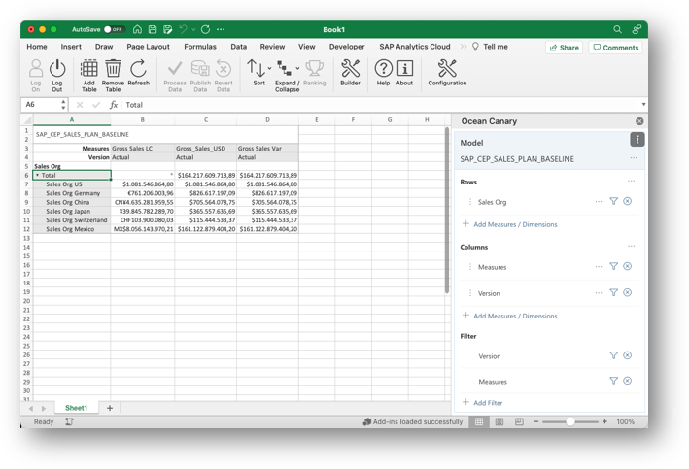
Task: Remove the Version filter entry
Action: click(628, 355)
